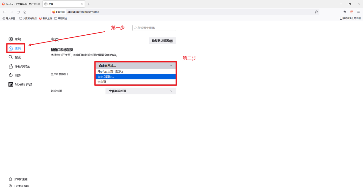Open the 导入书签 bookmark item
The image size is (363, 196).
10,19
